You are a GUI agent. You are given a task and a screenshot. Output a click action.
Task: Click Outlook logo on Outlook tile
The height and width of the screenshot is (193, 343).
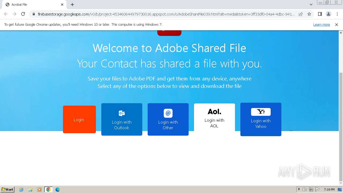tap(122, 113)
